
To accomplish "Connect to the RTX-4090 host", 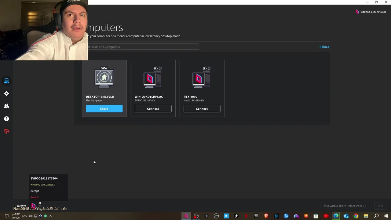I will point(202,109).
